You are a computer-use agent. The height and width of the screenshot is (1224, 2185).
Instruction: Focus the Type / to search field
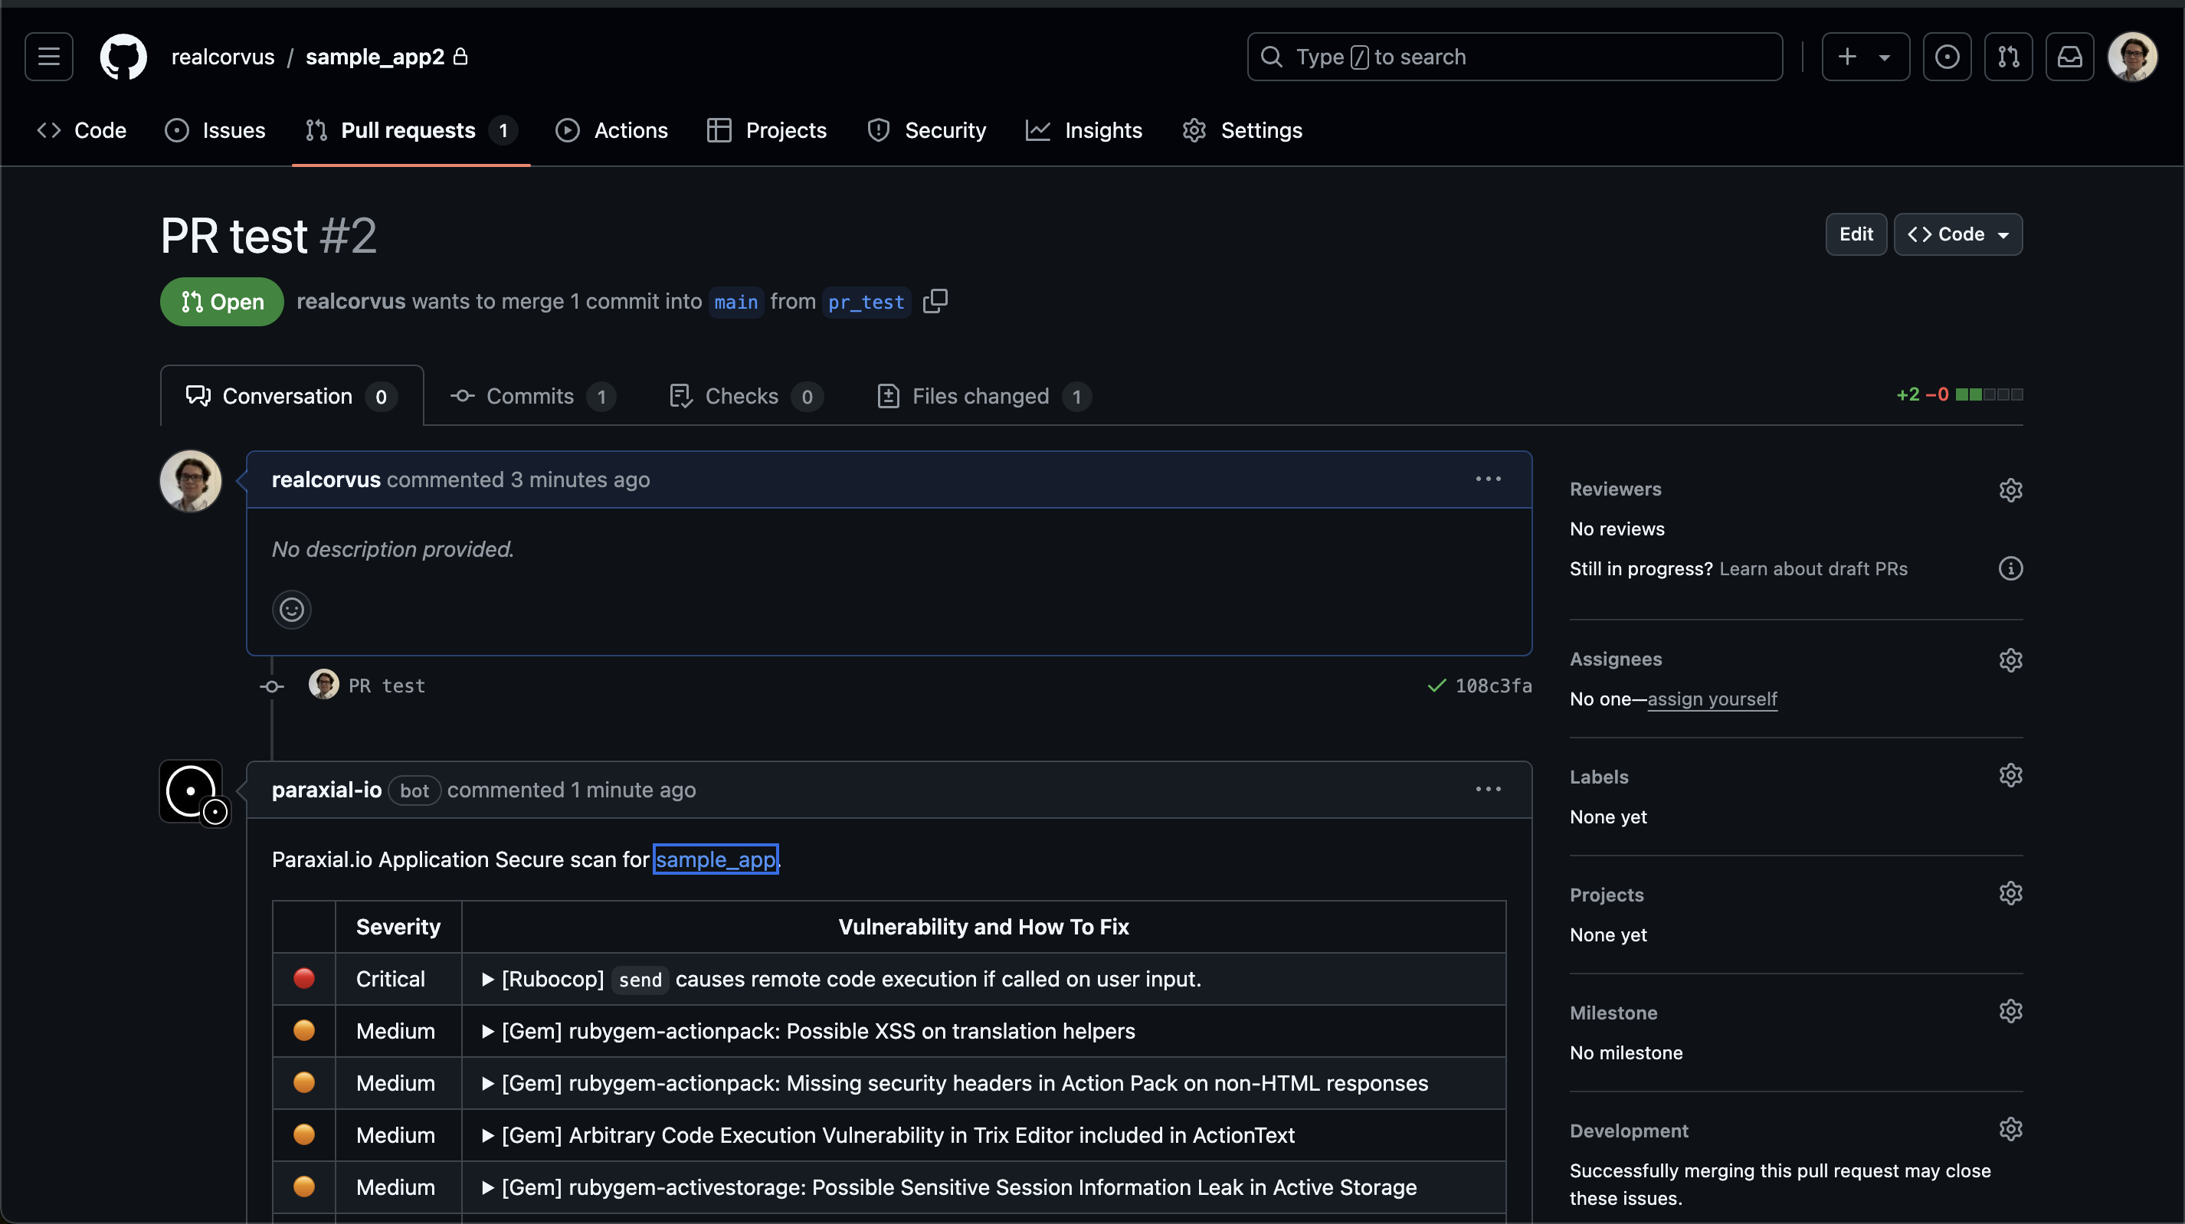pos(1514,57)
